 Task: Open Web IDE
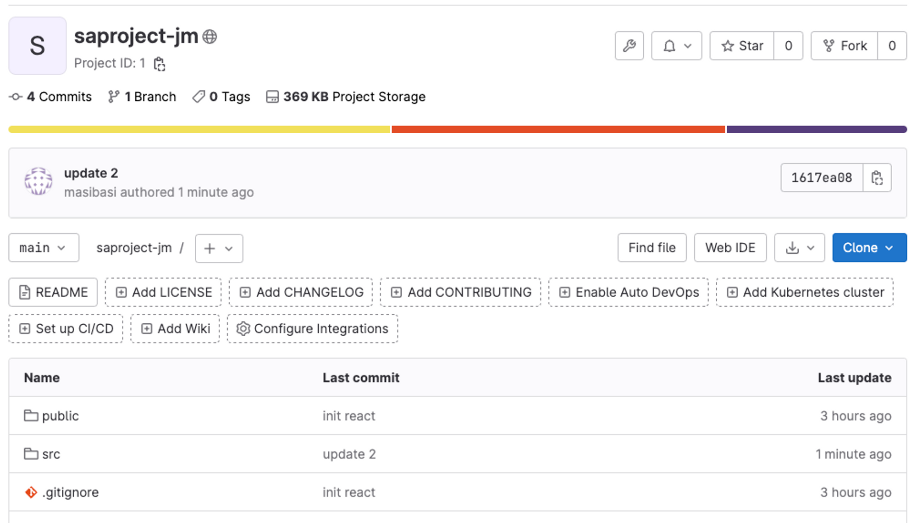[x=730, y=248]
